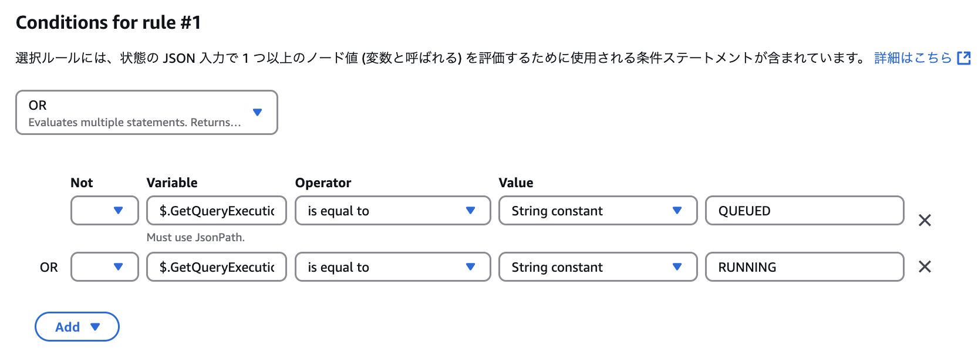978x358 pixels.
Task: Open Not dropdown for RUNNING row
Action: pos(104,267)
